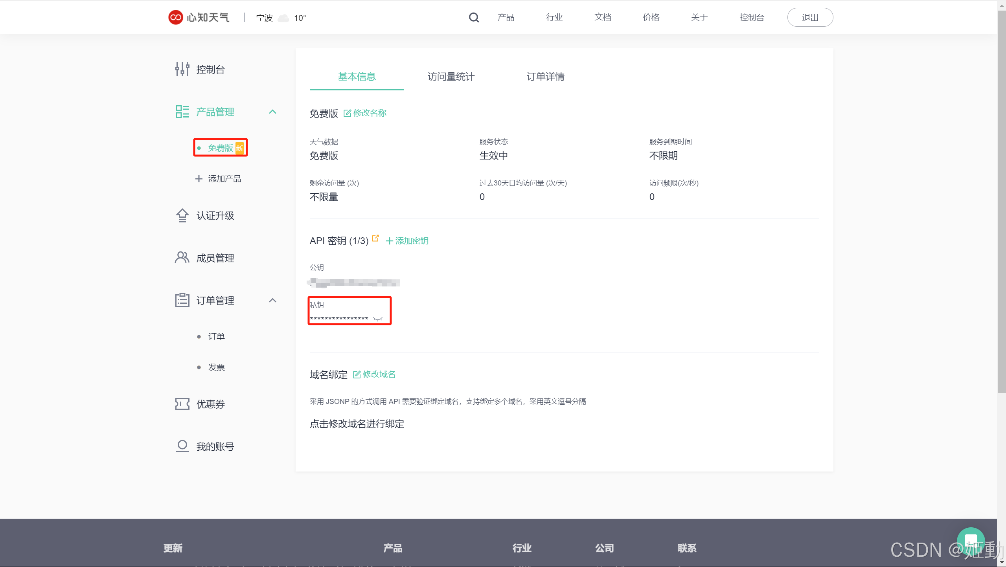The height and width of the screenshot is (567, 1006).
Task: Click the 心知天气 logo
Action: (x=199, y=18)
